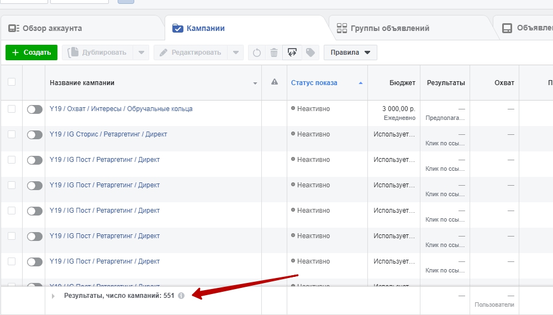This screenshot has width=553, height=315.
Task: Sort by Статус показа column header
Action: click(314, 83)
